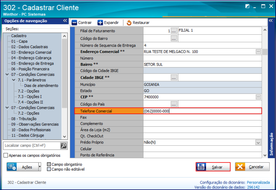Collapse first 07 - Condições Comerciais node
Screen dimensions: 276x190
click(7, 74)
